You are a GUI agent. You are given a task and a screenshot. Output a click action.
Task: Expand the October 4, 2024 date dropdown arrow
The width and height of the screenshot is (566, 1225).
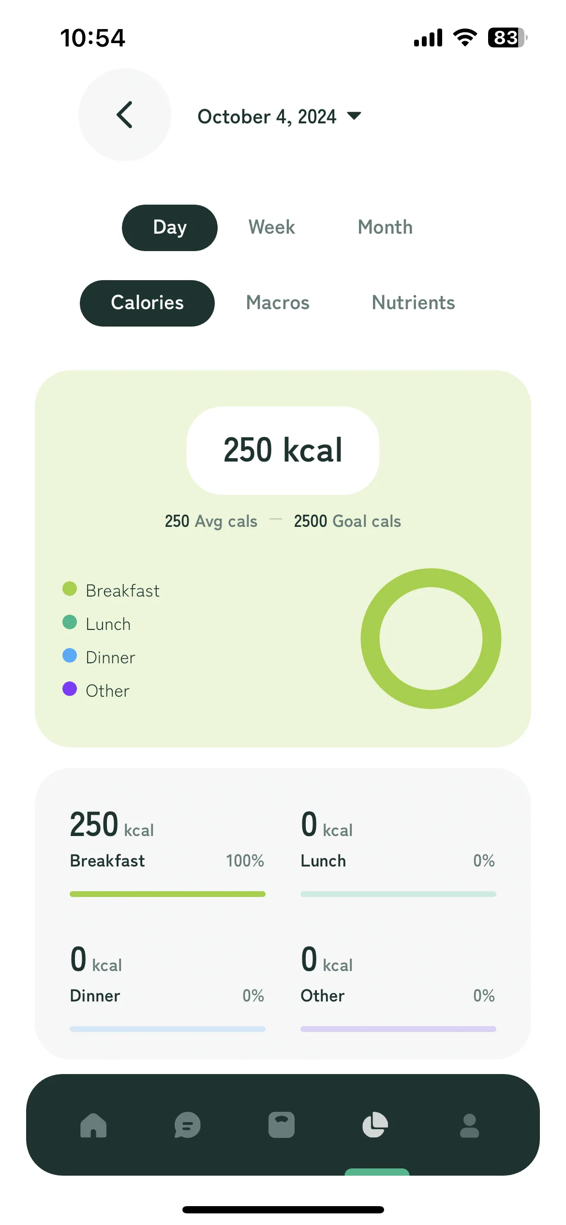[354, 116]
